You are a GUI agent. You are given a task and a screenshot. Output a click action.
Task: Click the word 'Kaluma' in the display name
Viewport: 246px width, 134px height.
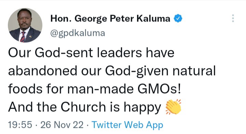153,18
